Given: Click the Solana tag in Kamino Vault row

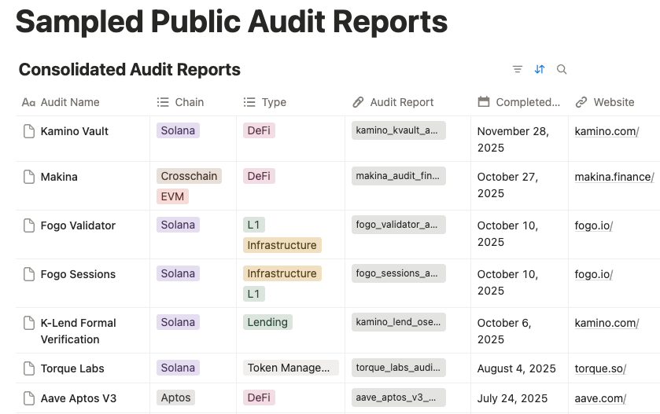Looking at the screenshot, I should point(178,130).
